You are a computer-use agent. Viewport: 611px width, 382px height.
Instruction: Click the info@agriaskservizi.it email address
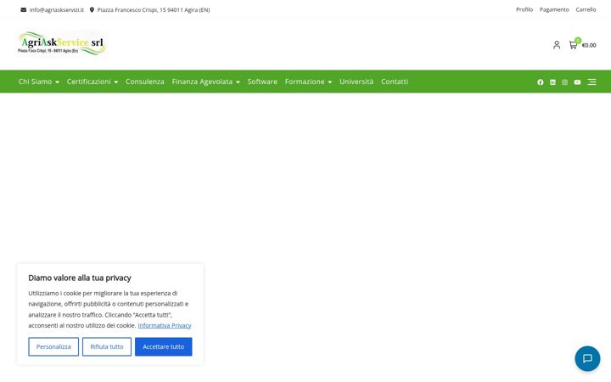pos(57,9)
